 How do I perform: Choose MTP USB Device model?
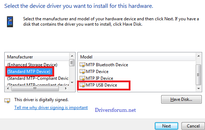tap(102, 85)
